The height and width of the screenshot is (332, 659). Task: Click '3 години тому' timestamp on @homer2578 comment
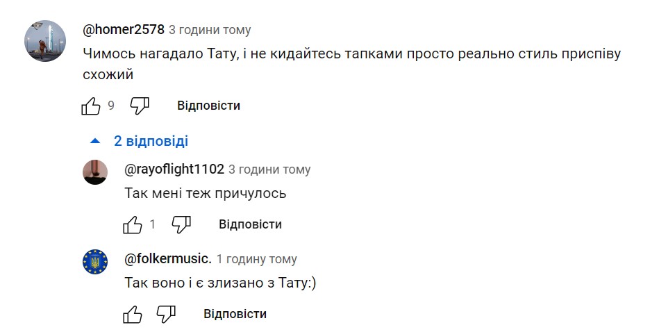(210, 31)
